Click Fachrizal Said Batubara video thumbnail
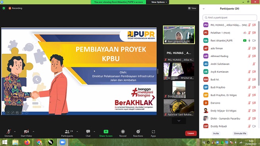The width and height of the screenshot is (260, 146). (179, 108)
